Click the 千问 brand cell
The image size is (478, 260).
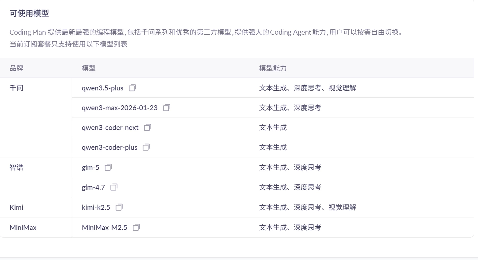point(17,88)
